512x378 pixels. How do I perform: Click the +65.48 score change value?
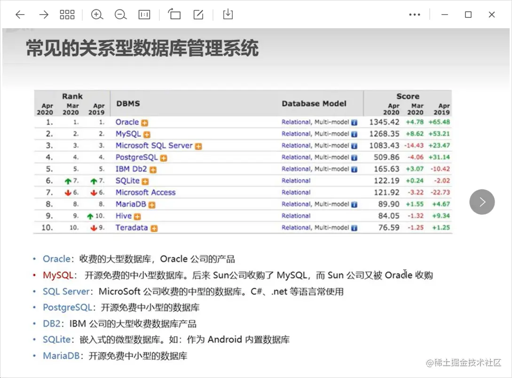tap(439, 122)
